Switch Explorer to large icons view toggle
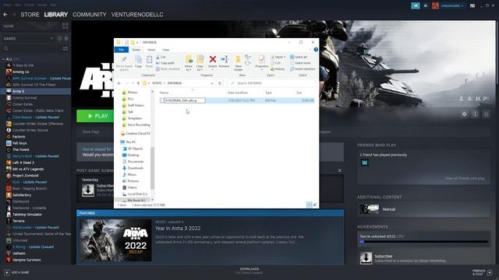This screenshot has width=499, height=280. pos(315,205)
